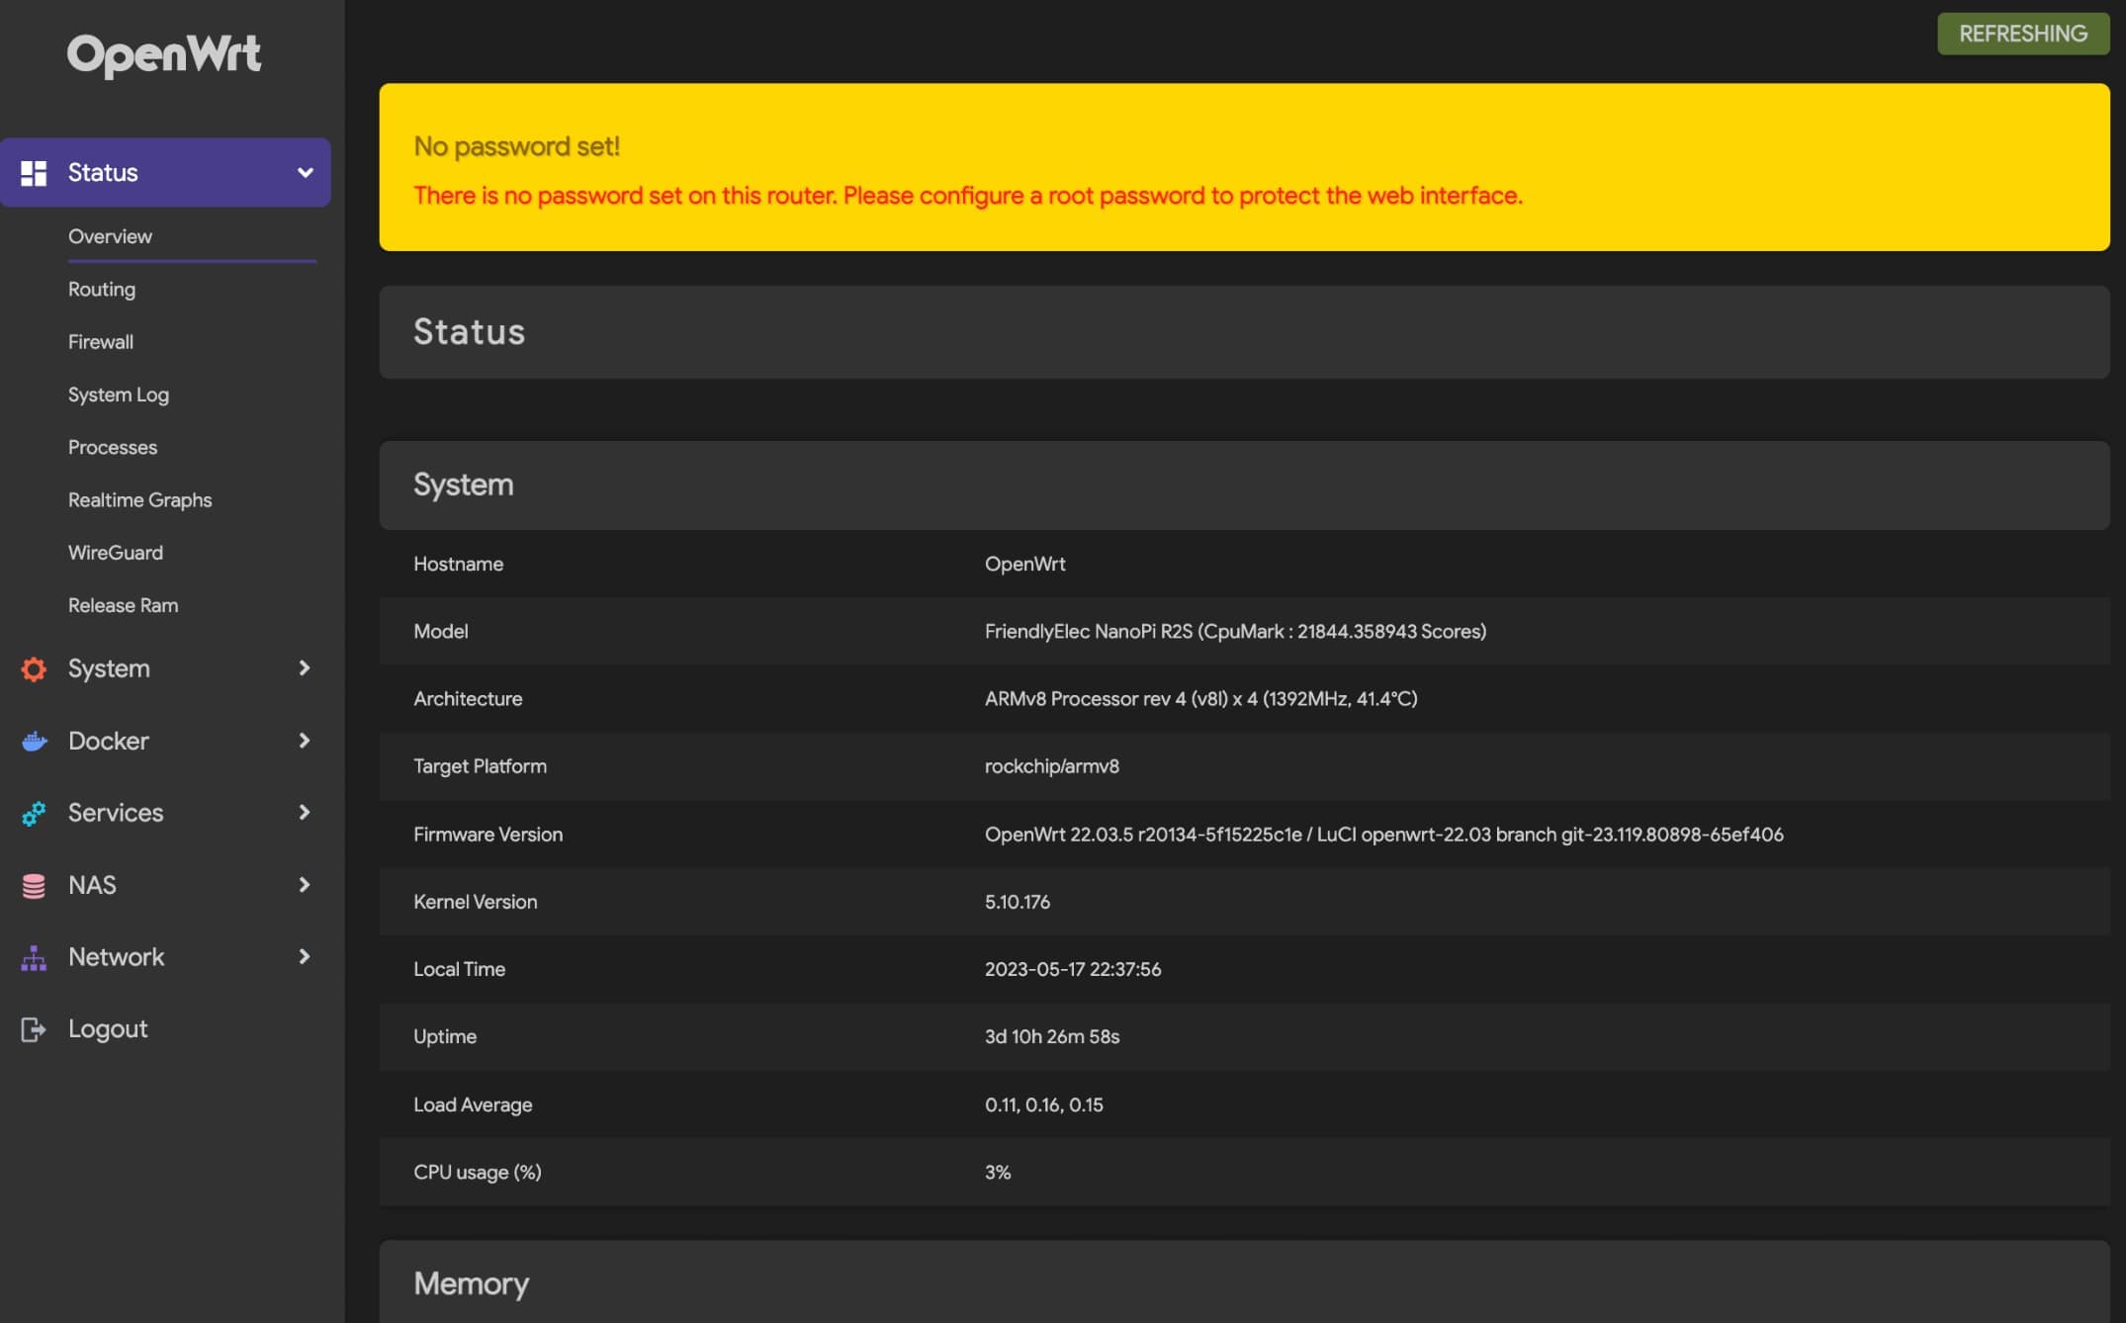Click the No password set warning banner
2126x1323 pixels.
pyautogui.click(x=1244, y=168)
